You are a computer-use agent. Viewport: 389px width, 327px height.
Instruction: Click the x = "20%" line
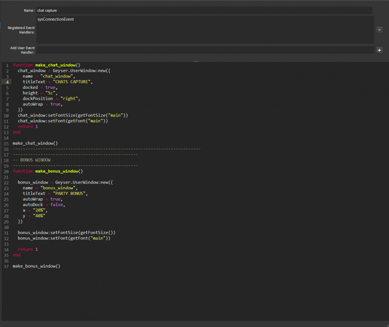click(x=35, y=210)
